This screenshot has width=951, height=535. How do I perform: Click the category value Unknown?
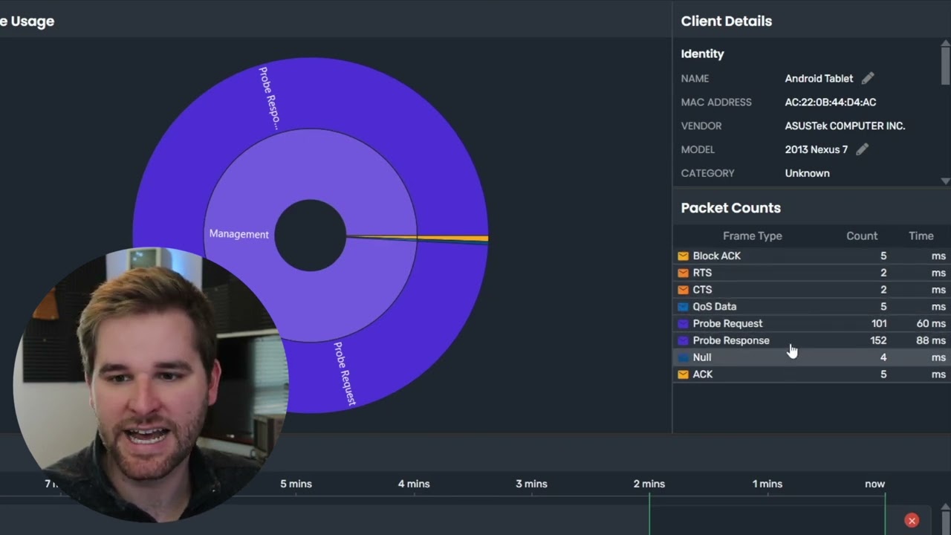click(x=808, y=173)
